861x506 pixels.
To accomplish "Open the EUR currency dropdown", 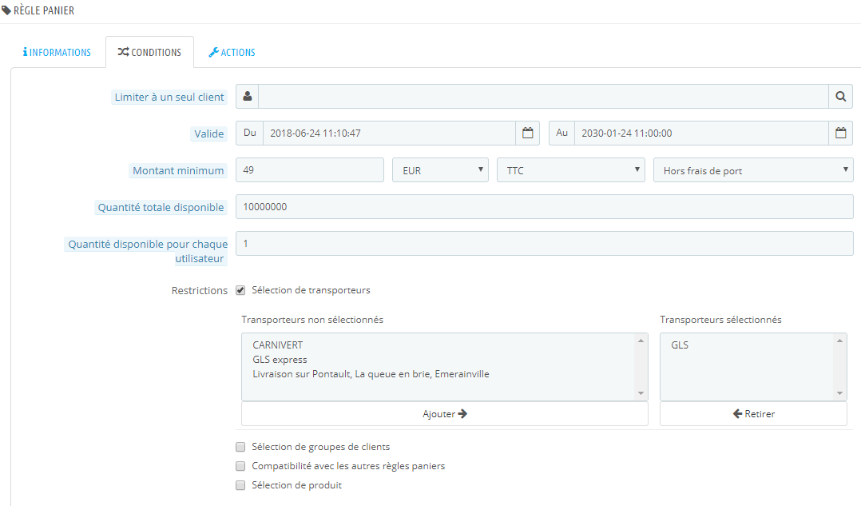I will [x=440, y=170].
